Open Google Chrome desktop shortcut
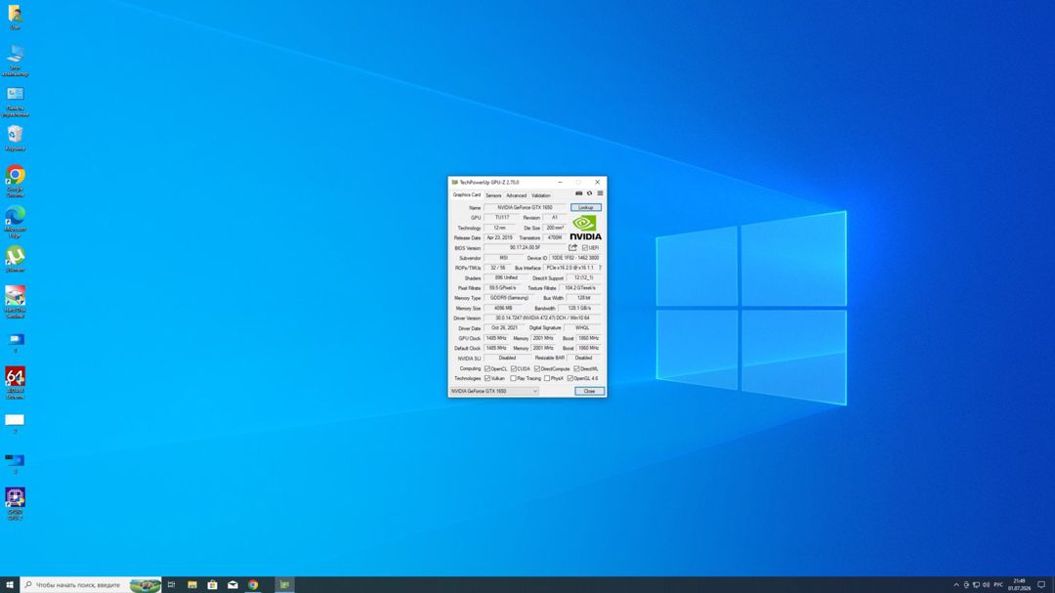 point(15,181)
